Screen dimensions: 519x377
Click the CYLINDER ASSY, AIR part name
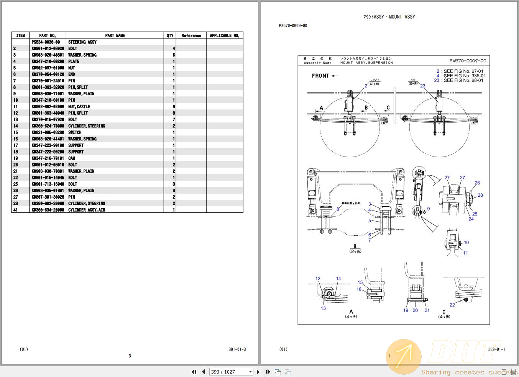coord(87,210)
